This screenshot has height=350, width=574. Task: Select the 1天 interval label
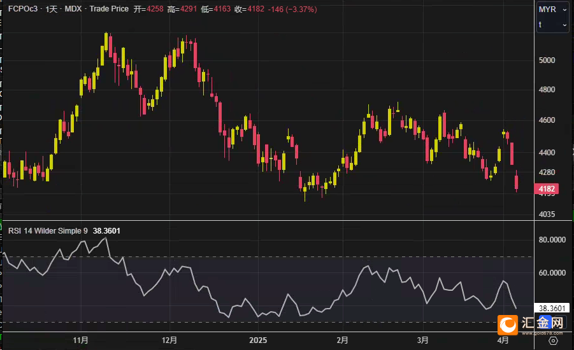point(52,9)
